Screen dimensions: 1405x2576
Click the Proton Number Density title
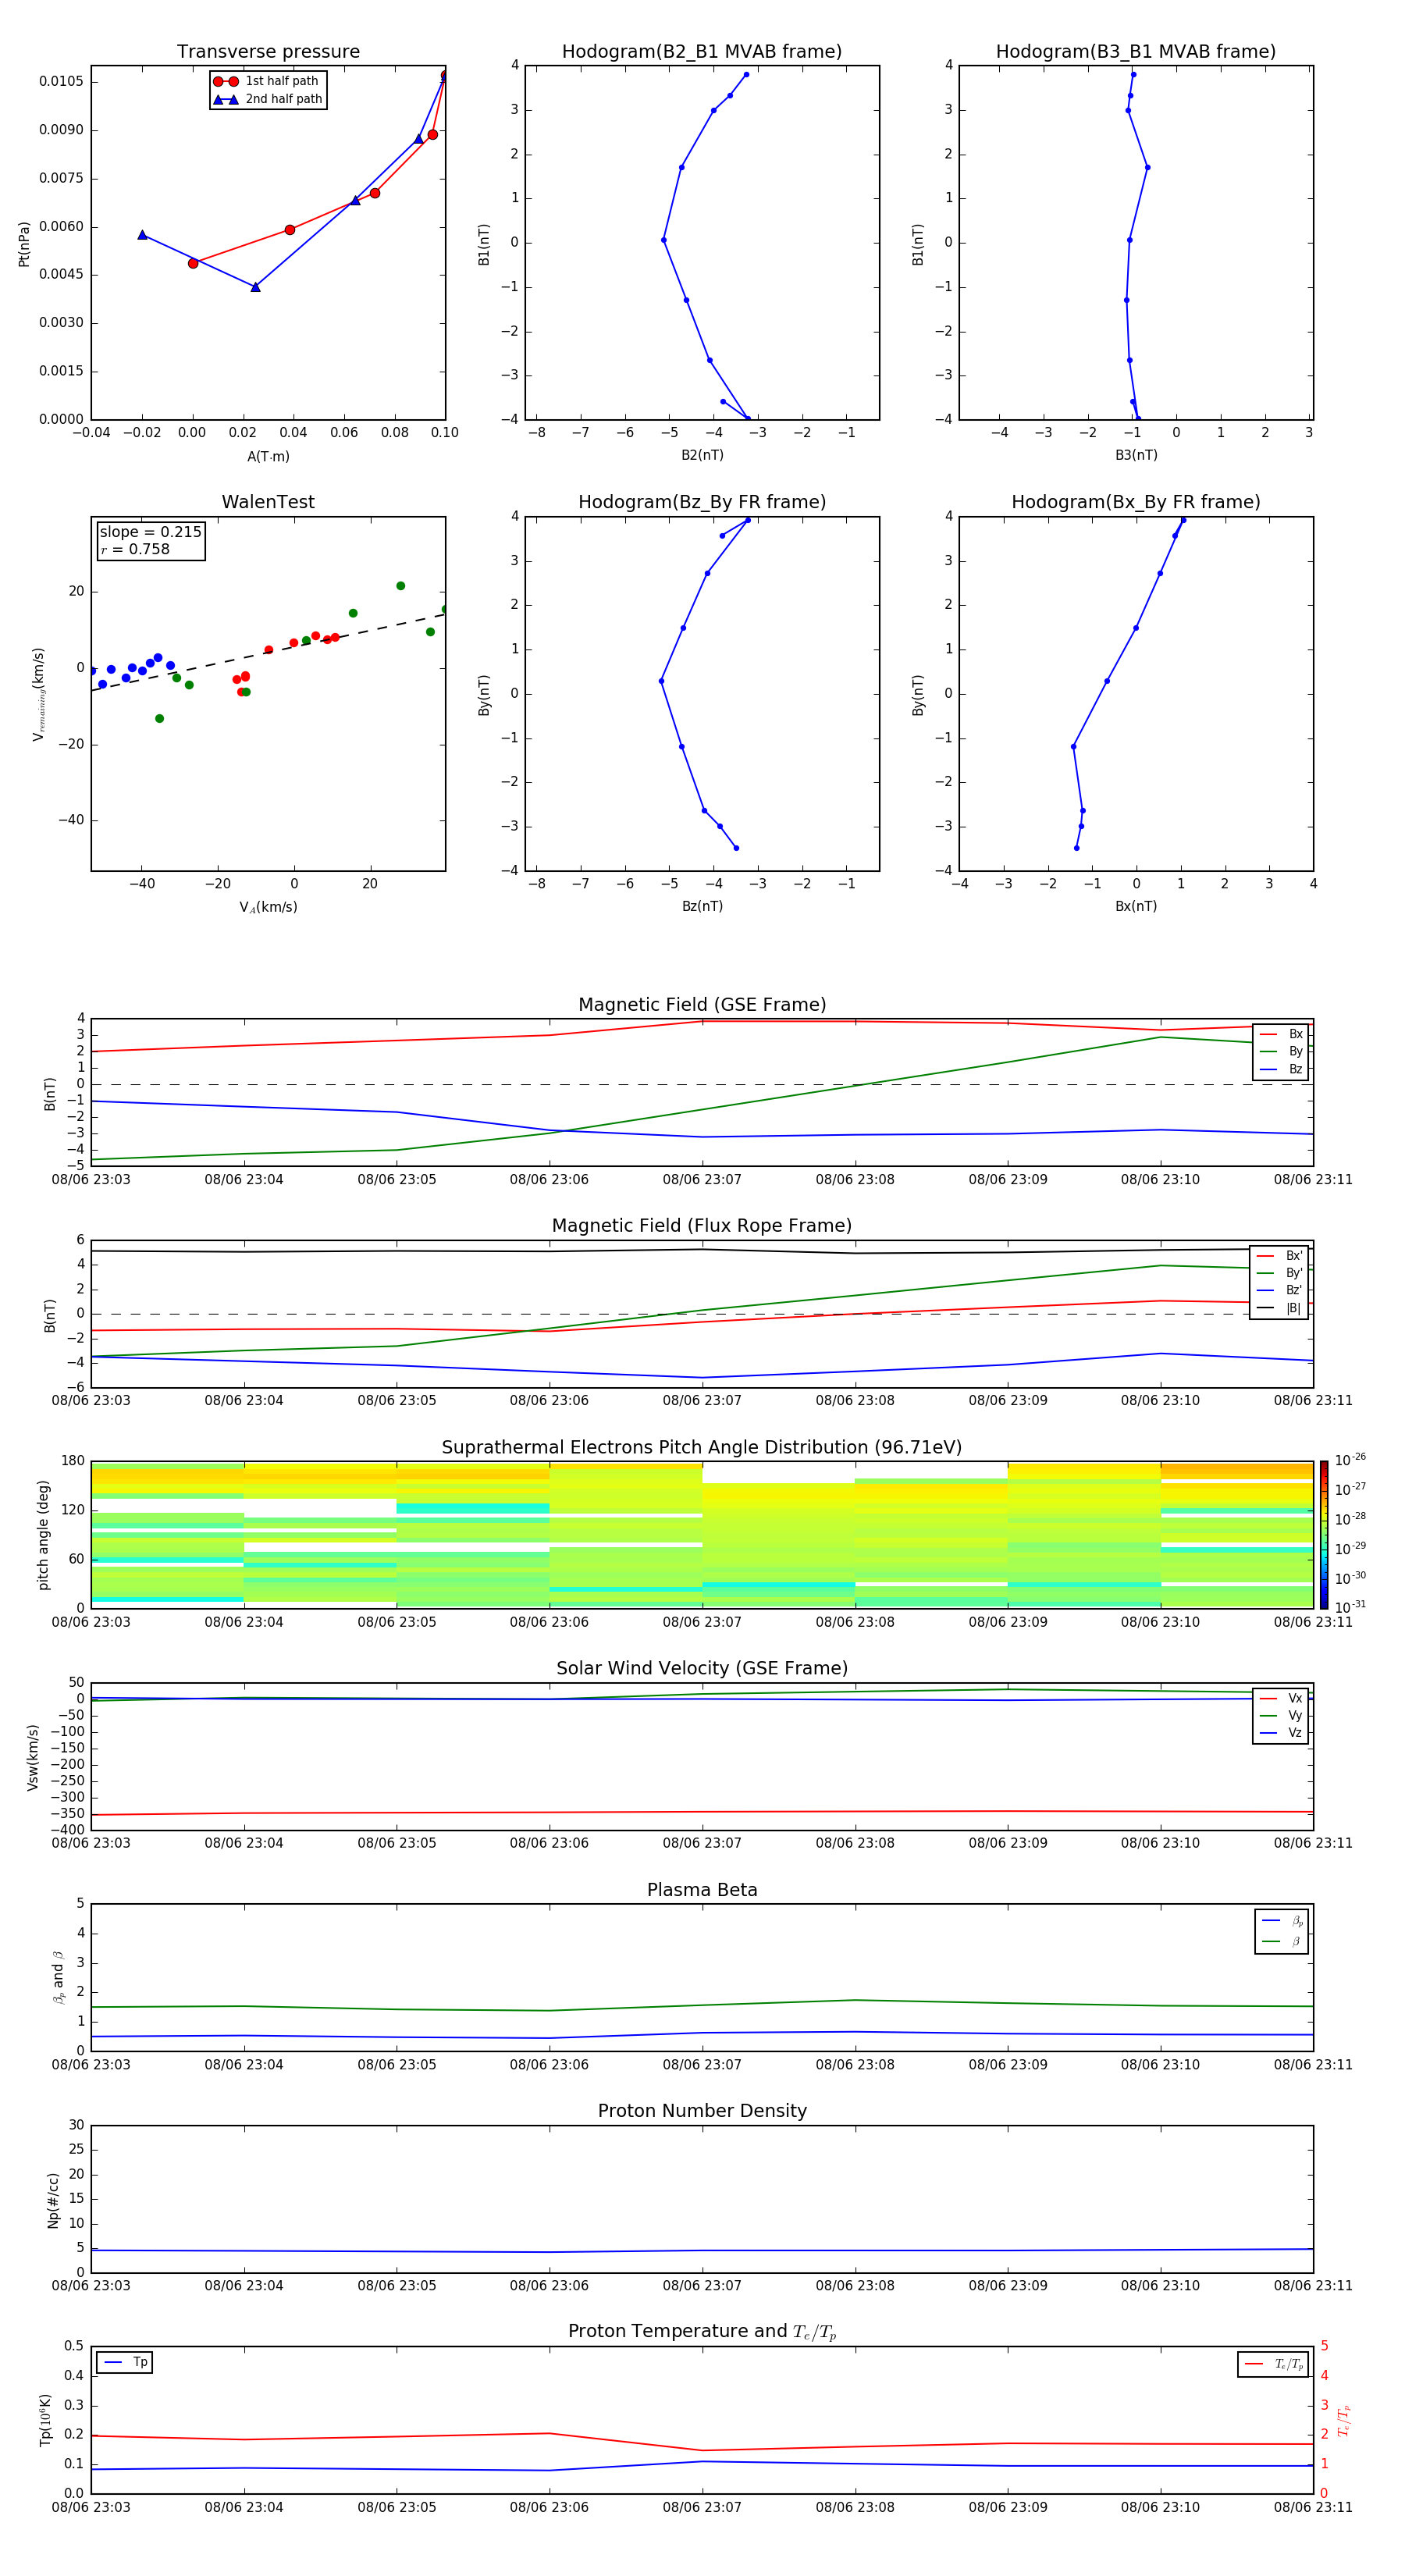tap(702, 2111)
